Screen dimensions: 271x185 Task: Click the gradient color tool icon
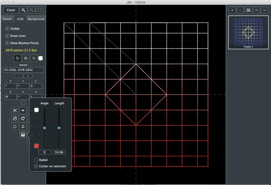tap(23, 135)
